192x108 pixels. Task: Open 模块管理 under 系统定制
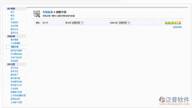14,40
